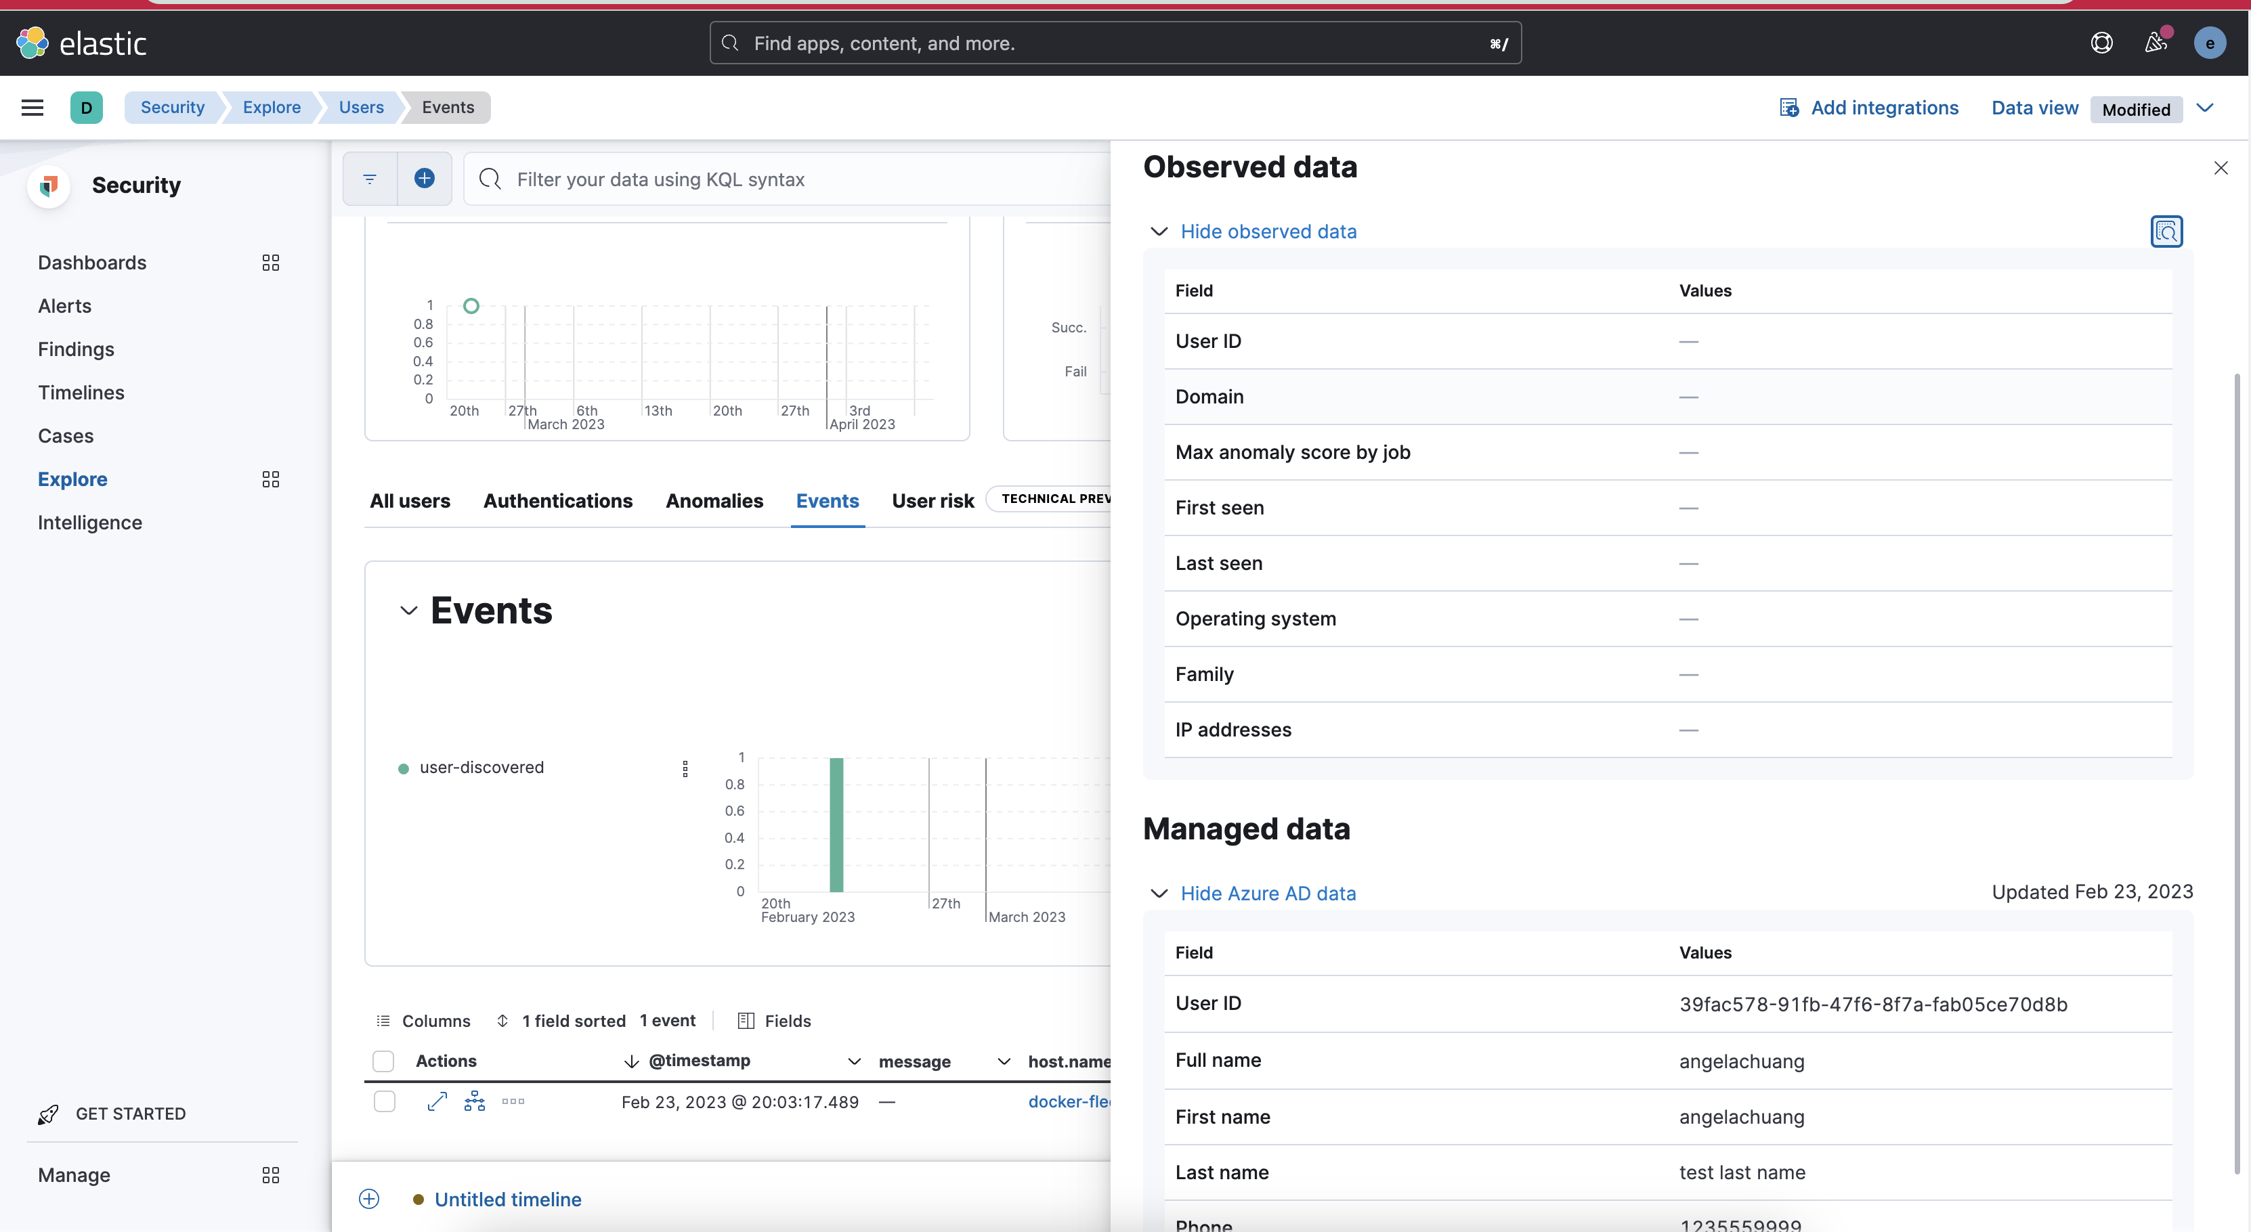Switch to the Anomalies tab
The height and width of the screenshot is (1232, 2251).
click(714, 501)
